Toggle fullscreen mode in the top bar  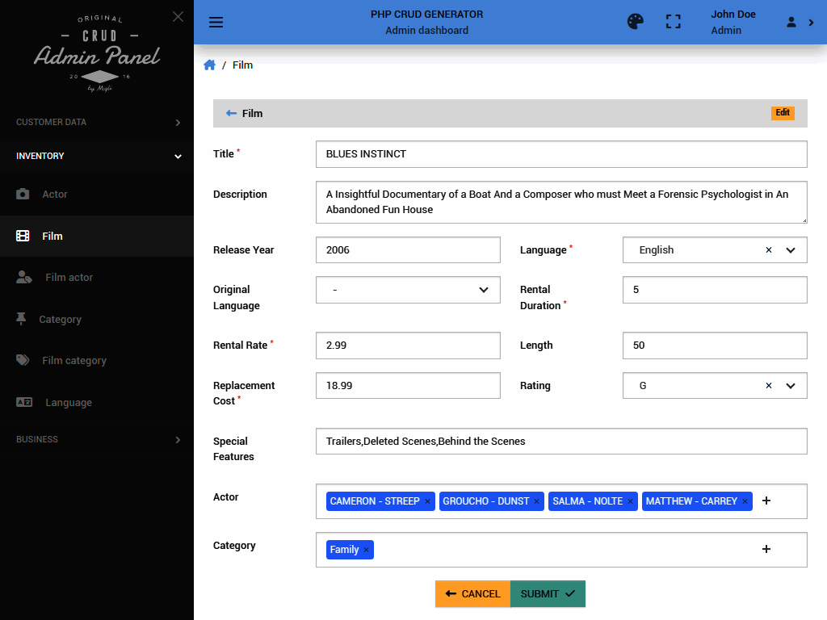click(673, 22)
